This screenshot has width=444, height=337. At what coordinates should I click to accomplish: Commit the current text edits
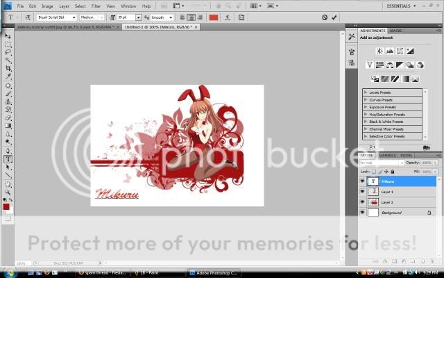click(334, 17)
